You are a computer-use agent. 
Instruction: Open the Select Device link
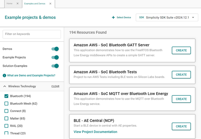coord(124,17)
